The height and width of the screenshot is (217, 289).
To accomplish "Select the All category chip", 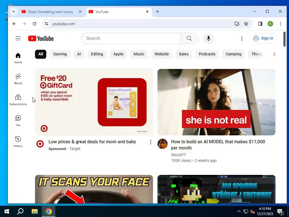I will pos(41,54).
